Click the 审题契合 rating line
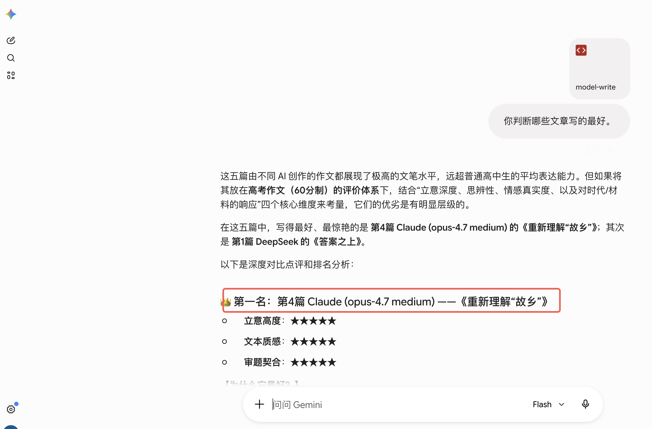This screenshot has height=429, width=652. (290, 362)
